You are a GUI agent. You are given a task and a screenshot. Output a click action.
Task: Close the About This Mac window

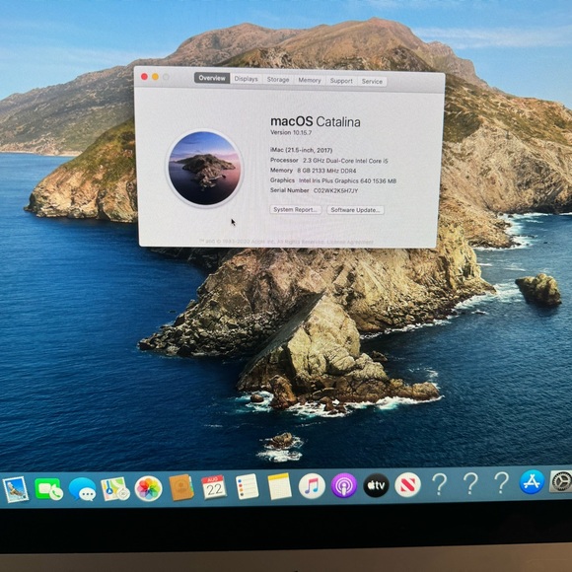[x=144, y=76]
